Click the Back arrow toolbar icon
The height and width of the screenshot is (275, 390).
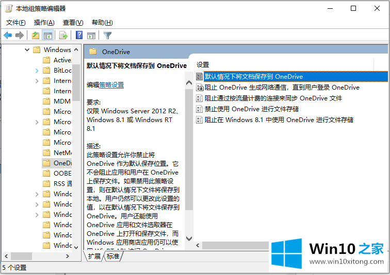pos(8,36)
